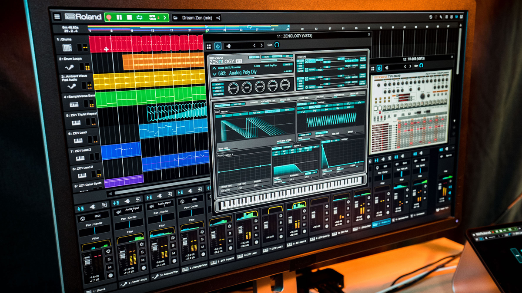Click the ZC1 Lead track keyboard icon
The height and width of the screenshot is (293, 522).
pyautogui.click(x=78, y=141)
